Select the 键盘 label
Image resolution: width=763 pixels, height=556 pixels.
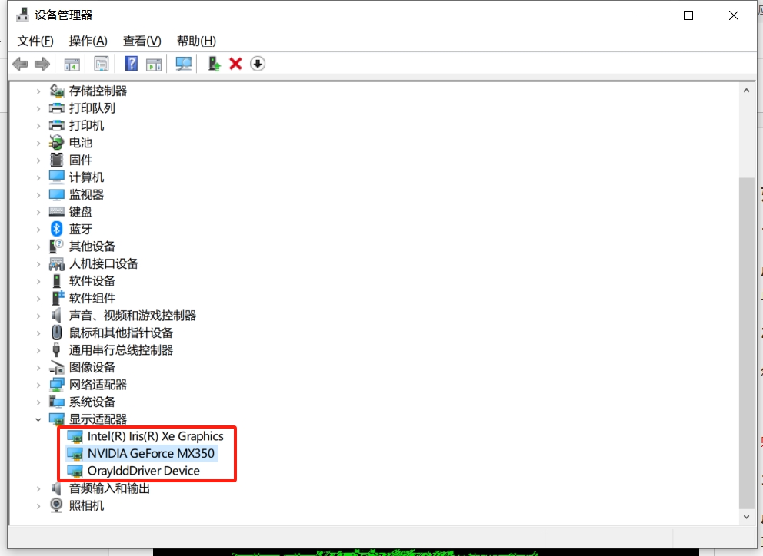80,211
